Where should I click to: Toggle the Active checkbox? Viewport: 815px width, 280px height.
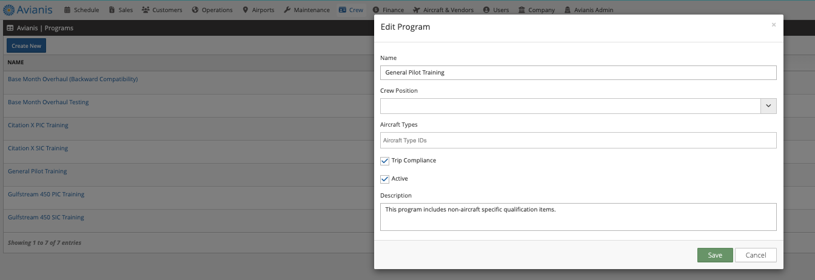384,179
